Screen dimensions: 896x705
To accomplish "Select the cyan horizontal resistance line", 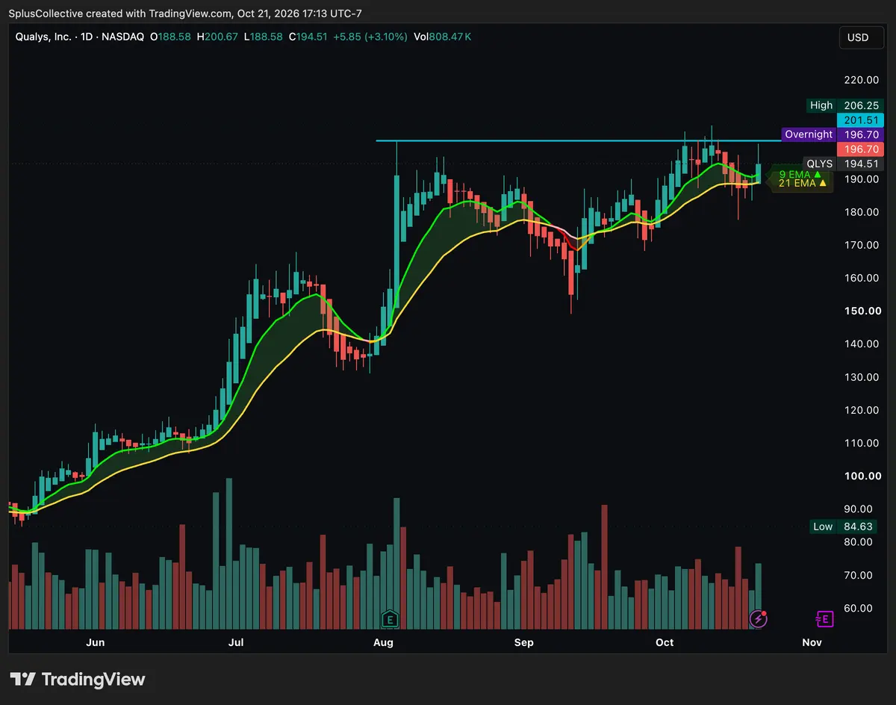I will 575,140.
